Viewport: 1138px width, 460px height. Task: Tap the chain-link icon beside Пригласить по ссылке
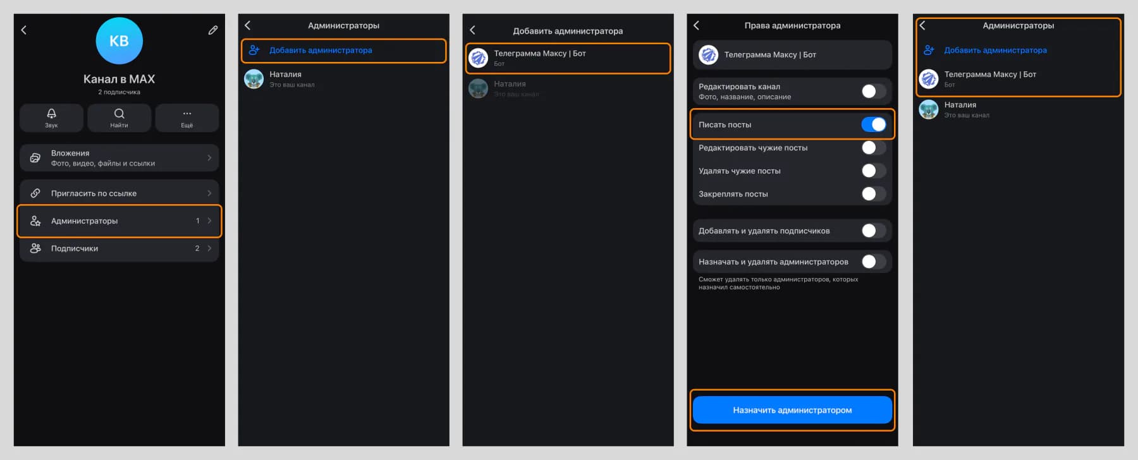pyautogui.click(x=35, y=193)
